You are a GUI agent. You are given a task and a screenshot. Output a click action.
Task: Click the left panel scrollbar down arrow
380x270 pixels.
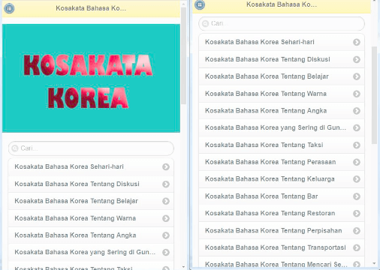183,267
